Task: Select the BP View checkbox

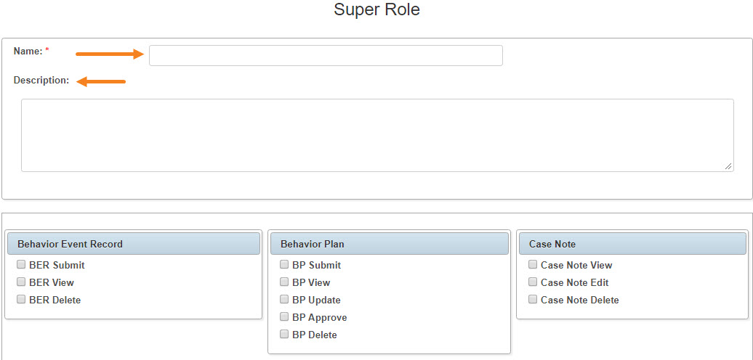Action: tap(284, 282)
